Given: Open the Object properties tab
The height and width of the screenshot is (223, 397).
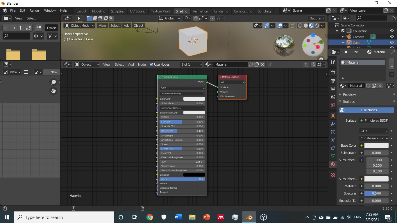Looking at the screenshot, I should [333, 116].
